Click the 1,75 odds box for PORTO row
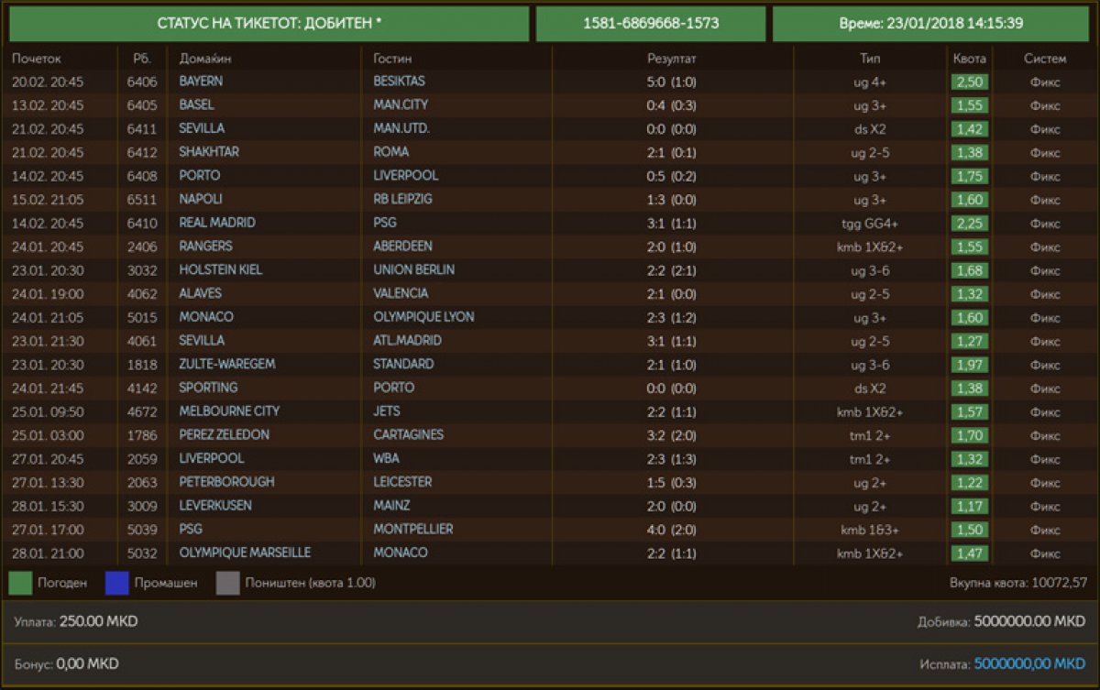 [x=970, y=176]
